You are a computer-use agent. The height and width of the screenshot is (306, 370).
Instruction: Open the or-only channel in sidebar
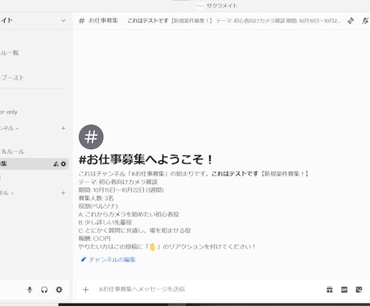(x=9, y=112)
